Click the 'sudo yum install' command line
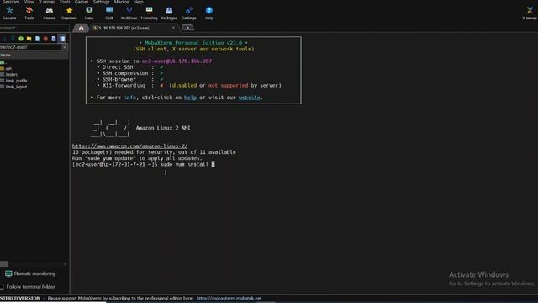 (144, 165)
